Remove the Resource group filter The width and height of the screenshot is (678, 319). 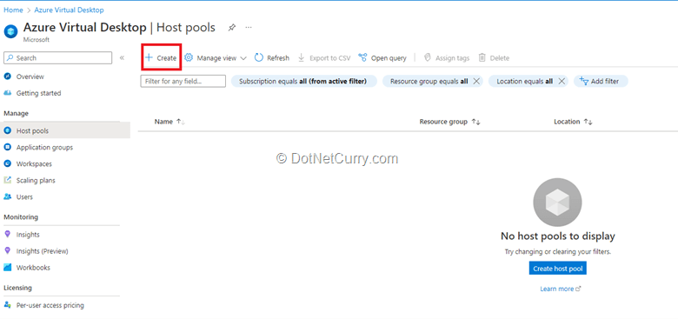coord(476,81)
